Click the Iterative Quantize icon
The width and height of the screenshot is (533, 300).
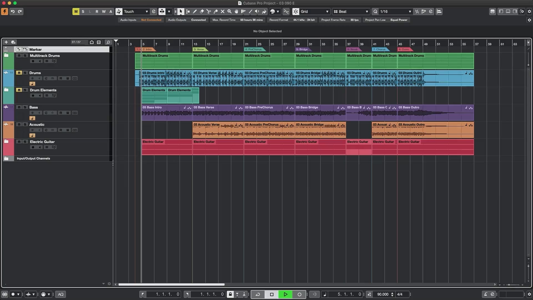(417, 11)
